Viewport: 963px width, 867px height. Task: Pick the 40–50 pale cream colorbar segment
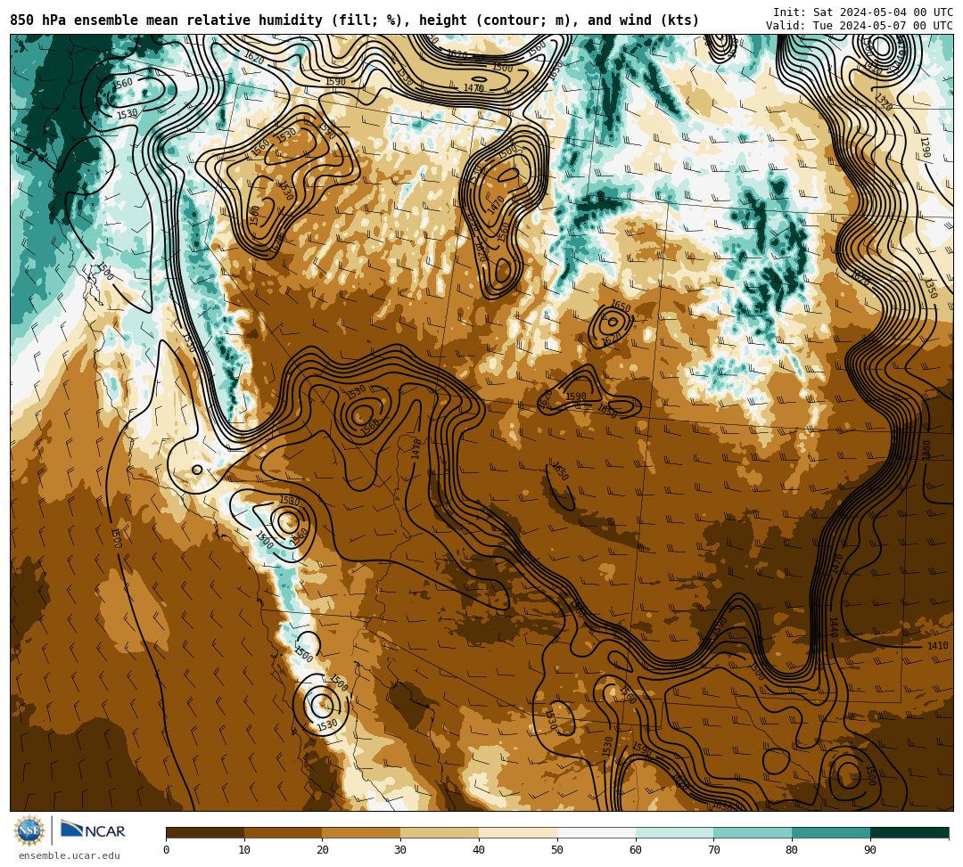[518, 832]
